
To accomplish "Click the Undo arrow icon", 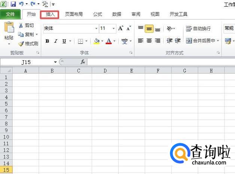I will [x=21, y=4].
